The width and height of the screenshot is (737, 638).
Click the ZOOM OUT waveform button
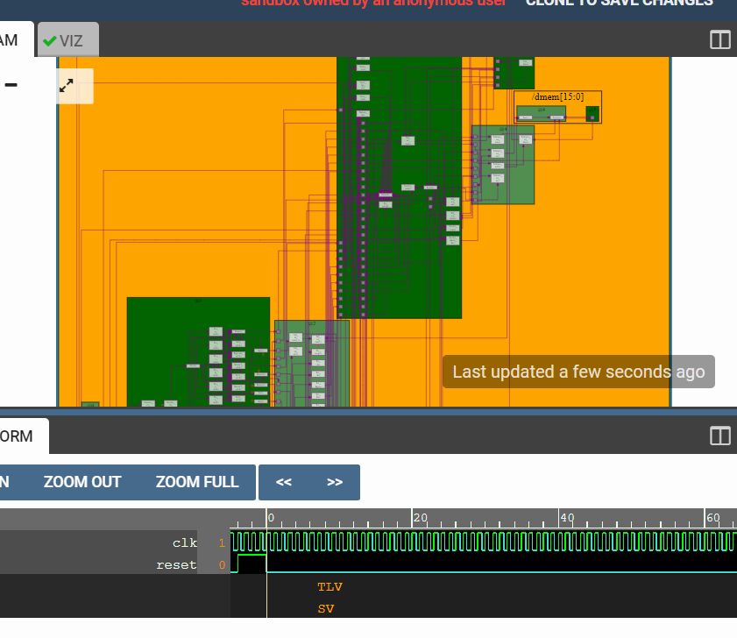(x=82, y=482)
